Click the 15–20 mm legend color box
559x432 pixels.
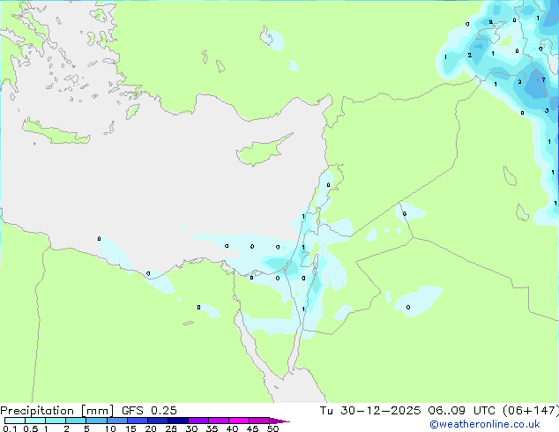(138, 421)
